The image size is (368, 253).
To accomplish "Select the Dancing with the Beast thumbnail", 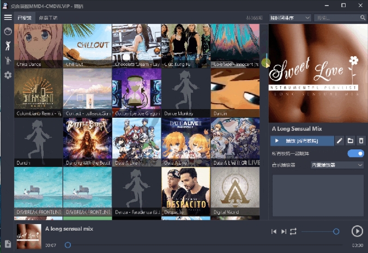I will [x=88, y=142].
